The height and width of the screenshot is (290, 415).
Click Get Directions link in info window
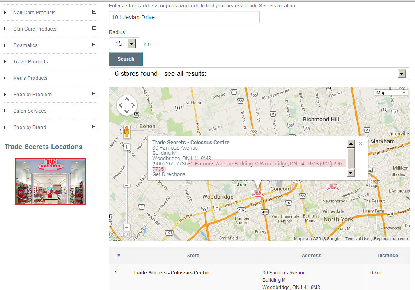click(169, 174)
